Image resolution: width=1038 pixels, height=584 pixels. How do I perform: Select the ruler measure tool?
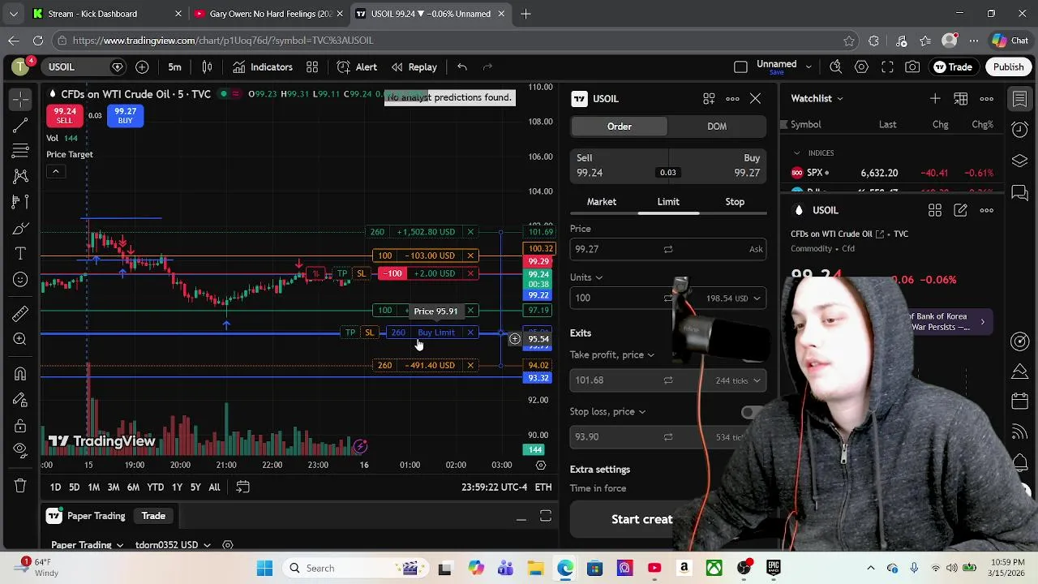(x=20, y=313)
